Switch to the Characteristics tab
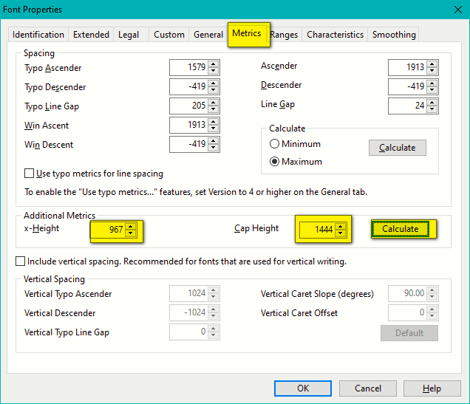The image size is (470, 404). pyautogui.click(x=335, y=35)
